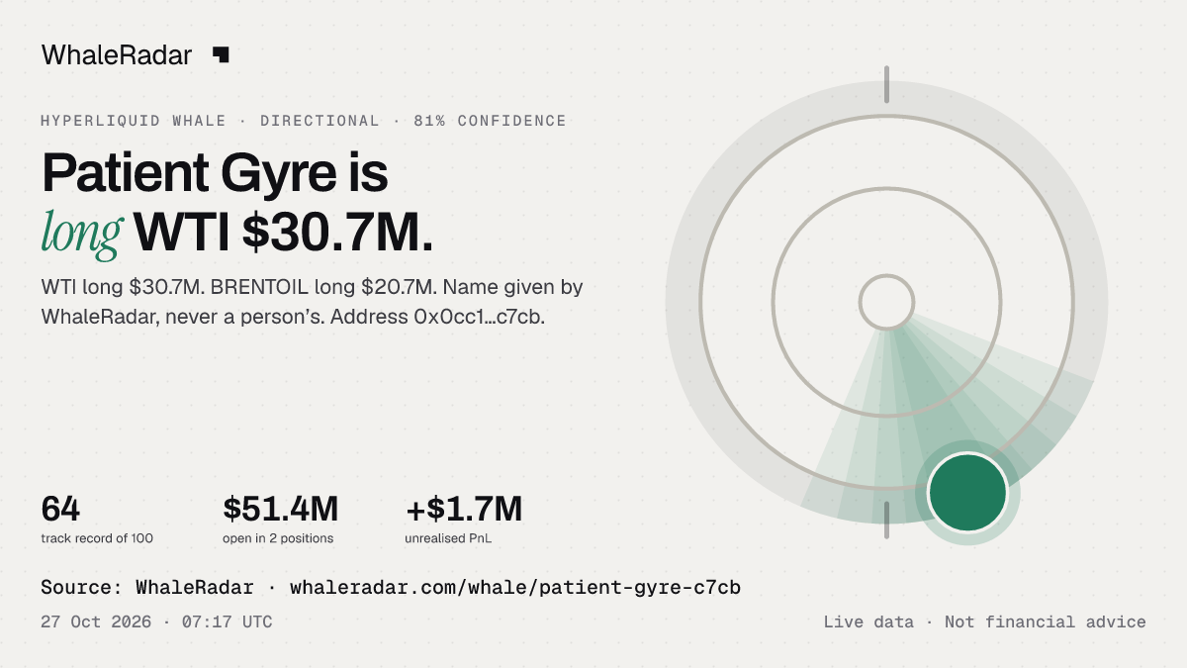
Task: Click the radar center small circle
Action: (x=886, y=302)
